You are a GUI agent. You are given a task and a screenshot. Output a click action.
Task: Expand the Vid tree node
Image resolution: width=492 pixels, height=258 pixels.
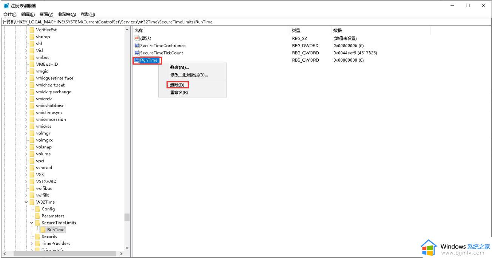(26, 50)
